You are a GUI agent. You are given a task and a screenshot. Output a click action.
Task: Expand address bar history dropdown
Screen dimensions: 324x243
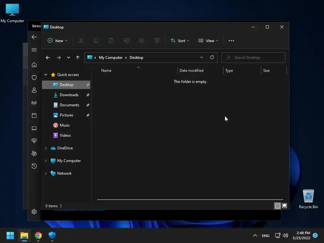click(x=202, y=58)
